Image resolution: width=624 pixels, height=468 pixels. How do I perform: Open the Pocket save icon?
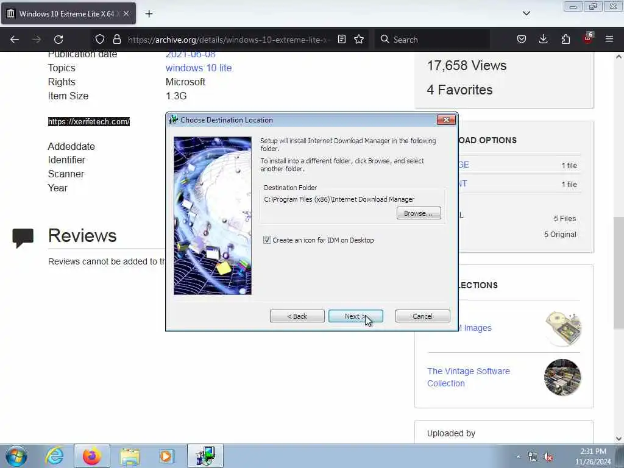(x=522, y=40)
